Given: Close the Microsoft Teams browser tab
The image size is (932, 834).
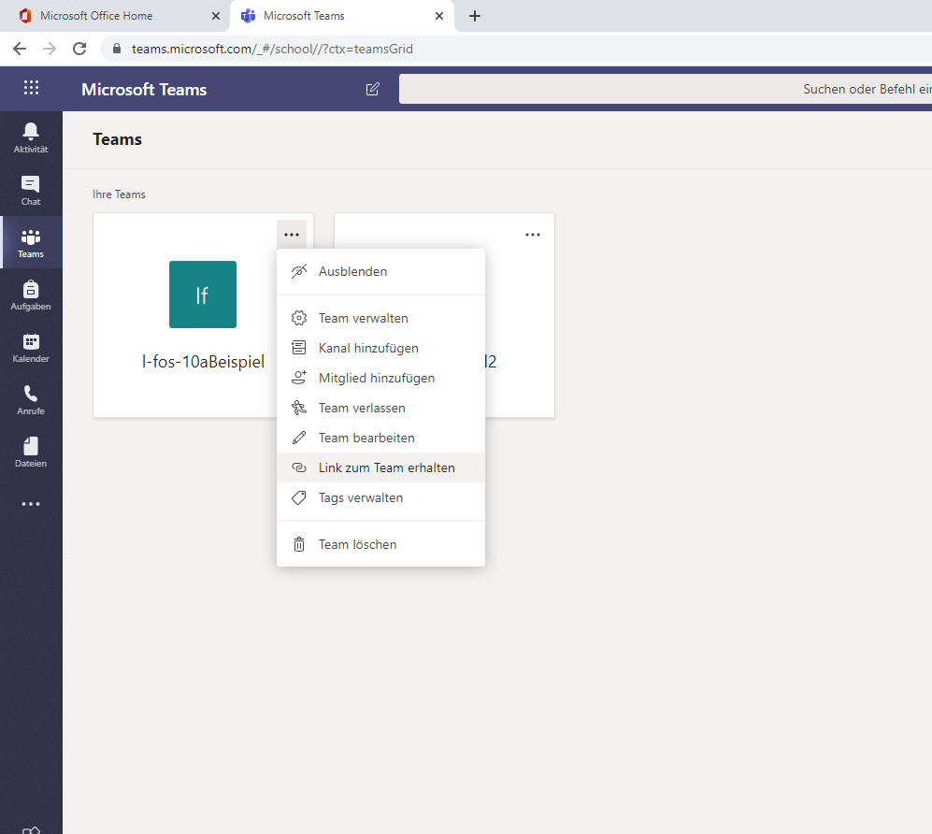Looking at the screenshot, I should coord(439,16).
